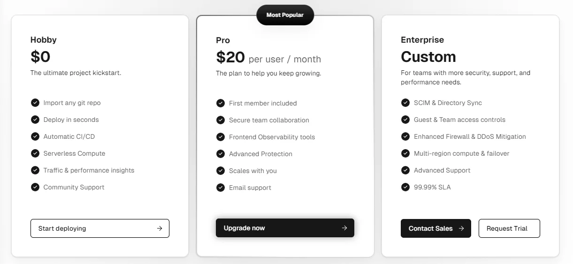Click arrow icon in Contact Sales button

[461, 228]
